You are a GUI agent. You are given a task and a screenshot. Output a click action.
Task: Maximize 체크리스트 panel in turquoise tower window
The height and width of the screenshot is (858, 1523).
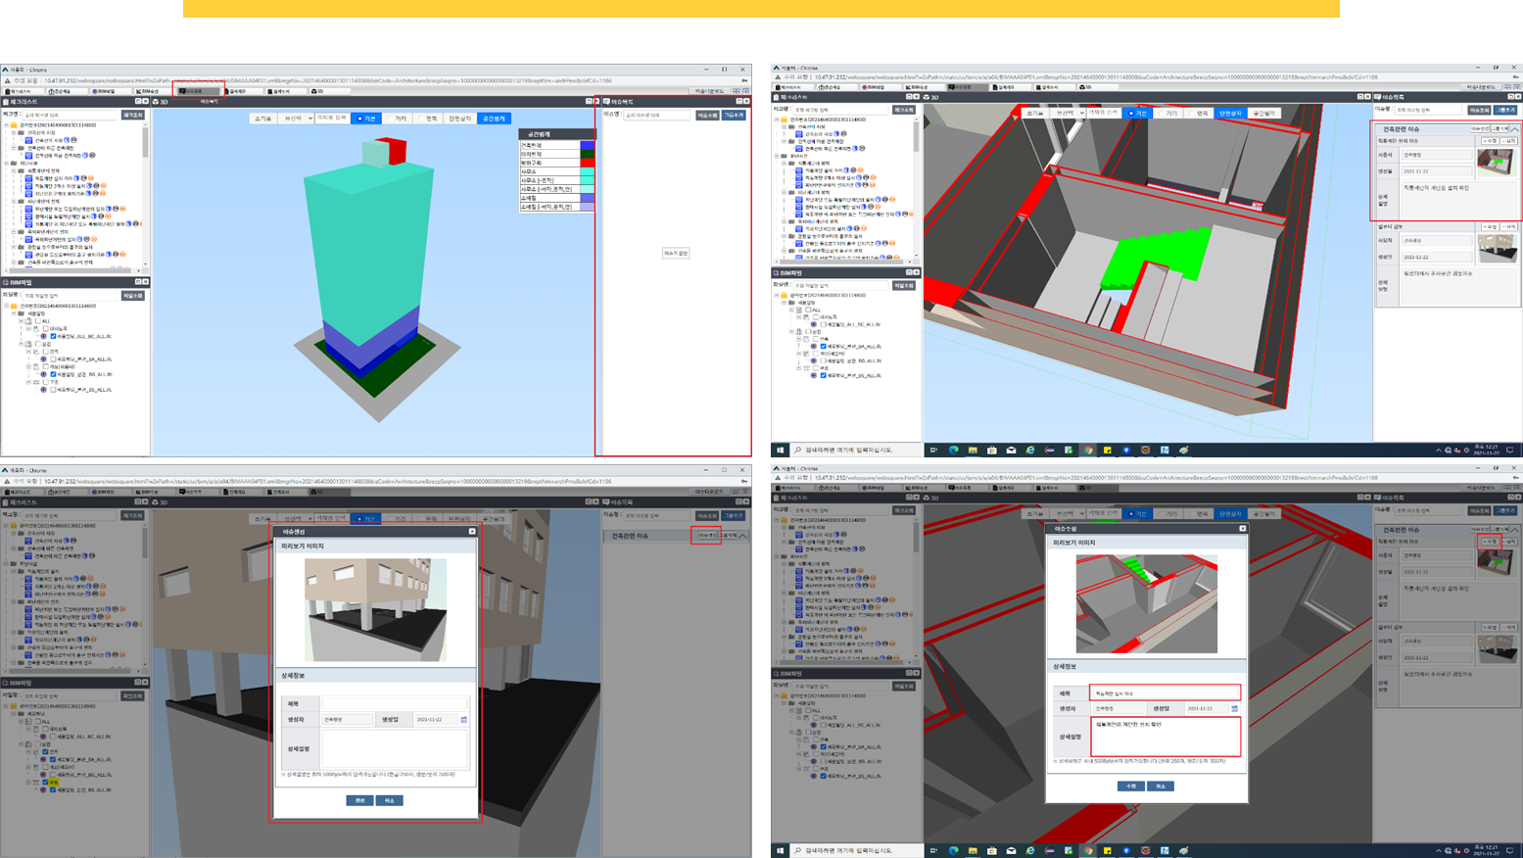(x=137, y=101)
